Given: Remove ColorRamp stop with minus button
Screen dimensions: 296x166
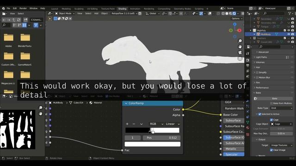Looking at the screenshot, I should [x=134, y=124].
